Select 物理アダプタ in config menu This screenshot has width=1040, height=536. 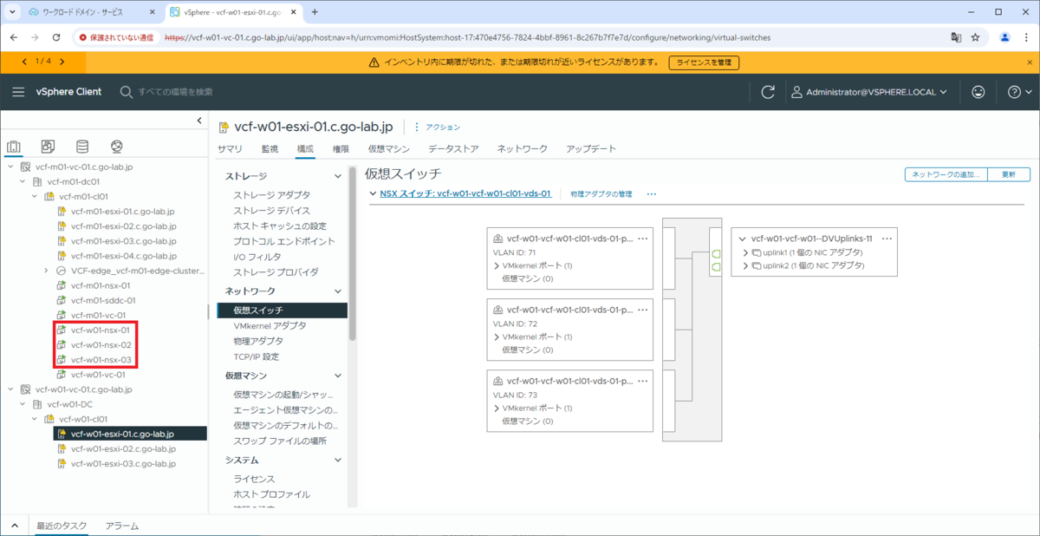click(258, 341)
